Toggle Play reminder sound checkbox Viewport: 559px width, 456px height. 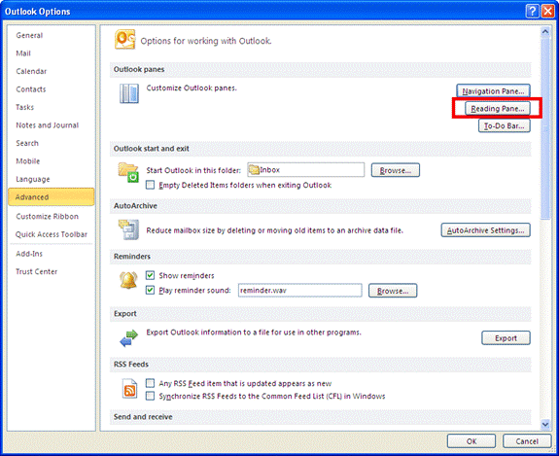click(150, 290)
